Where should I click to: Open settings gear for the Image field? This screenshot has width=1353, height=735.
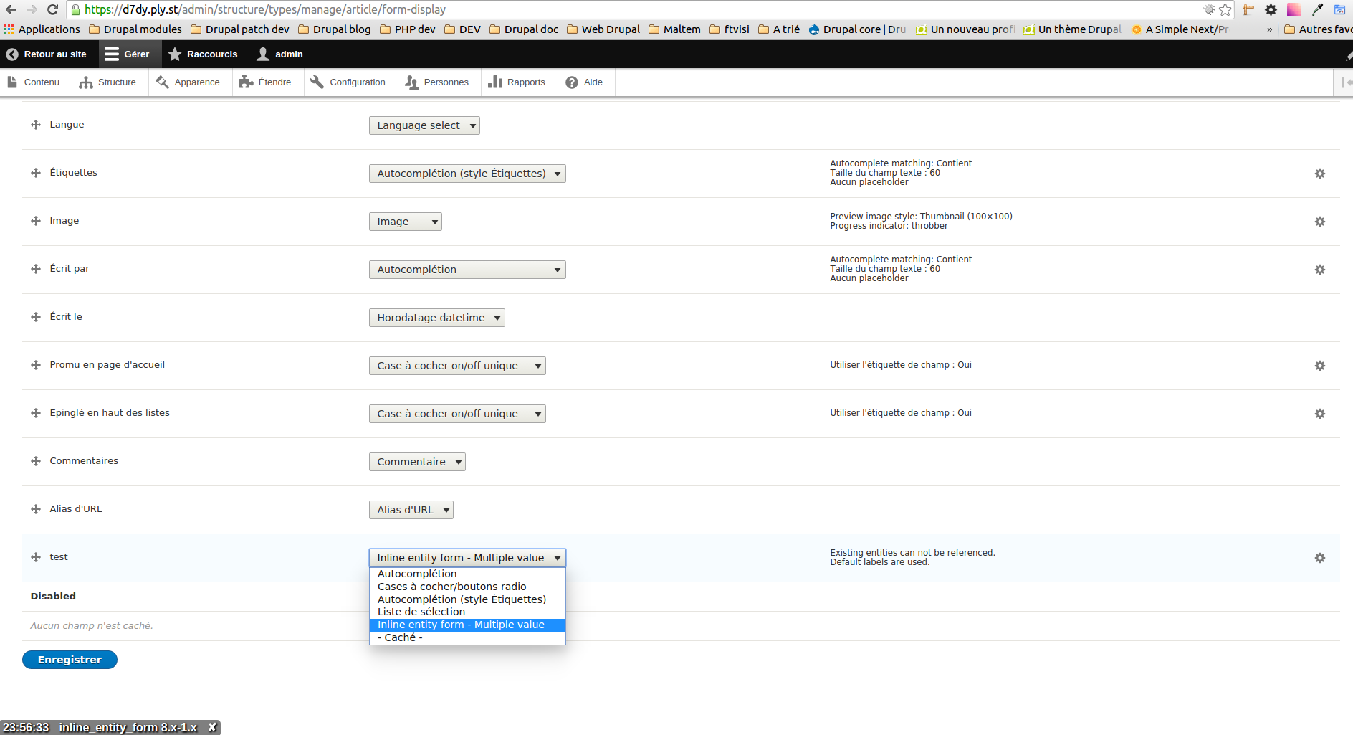click(x=1319, y=222)
